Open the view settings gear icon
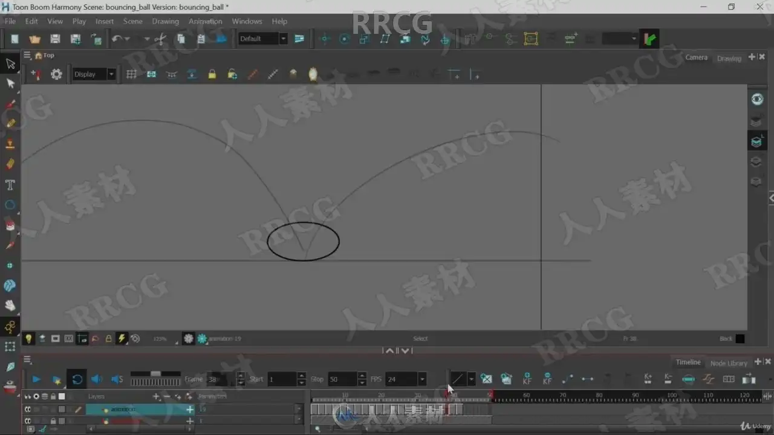774x435 pixels. (56, 74)
